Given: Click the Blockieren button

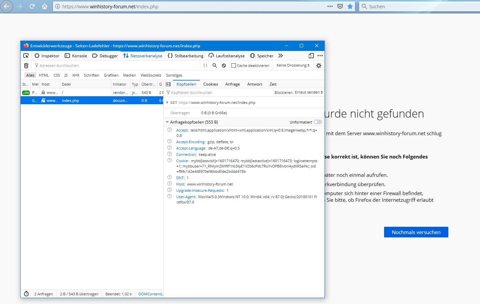Looking at the screenshot, I should (283, 93).
